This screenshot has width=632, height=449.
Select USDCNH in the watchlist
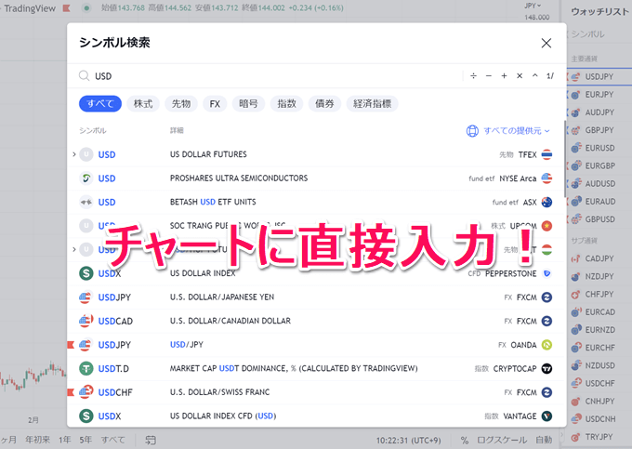[x=599, y=418]
